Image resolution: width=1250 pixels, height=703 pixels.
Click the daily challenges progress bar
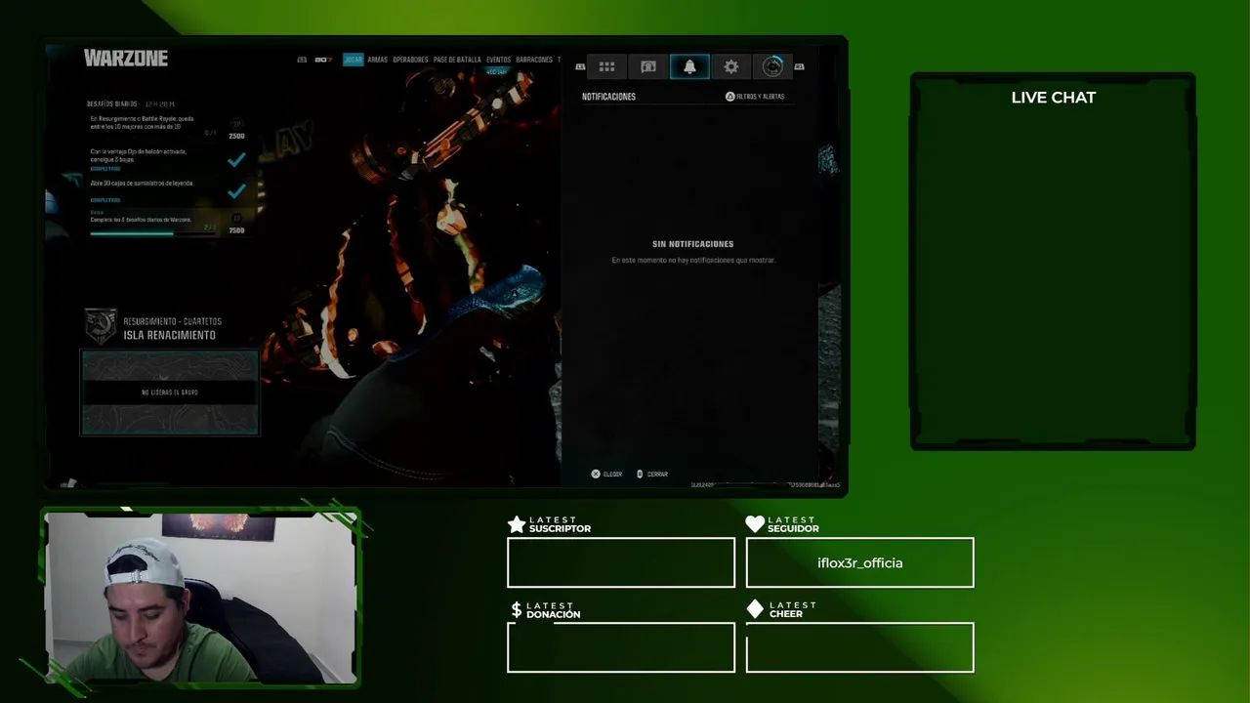(153, 232)
